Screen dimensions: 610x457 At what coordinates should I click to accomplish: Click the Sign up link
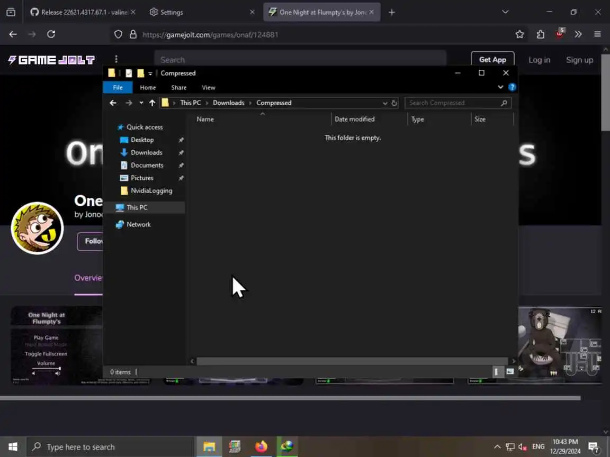pos(579,60)
